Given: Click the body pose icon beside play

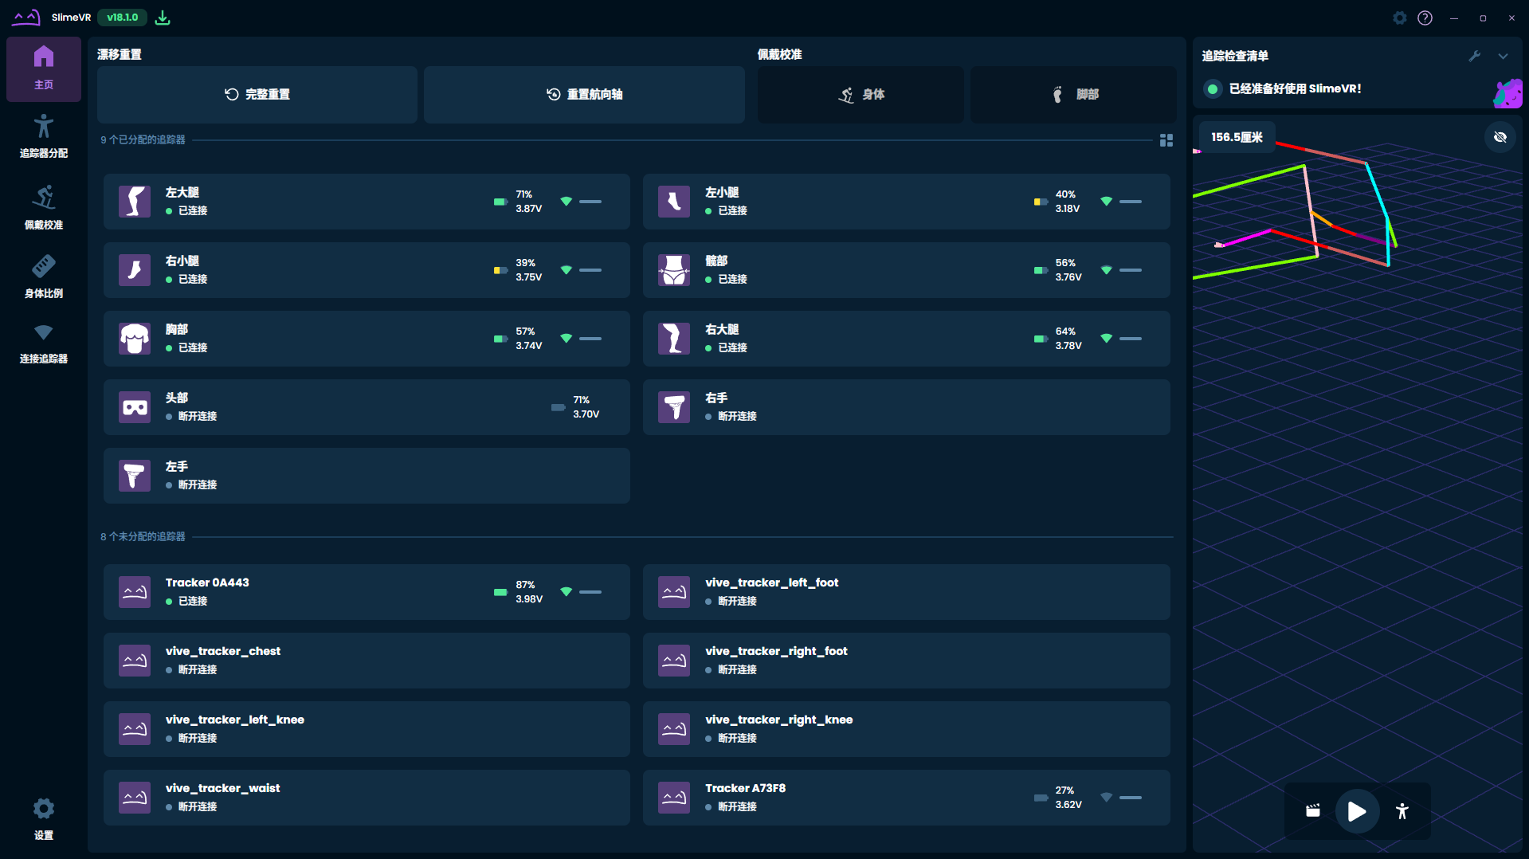Looking at the screenshot, I should [x=1402, y=811].
